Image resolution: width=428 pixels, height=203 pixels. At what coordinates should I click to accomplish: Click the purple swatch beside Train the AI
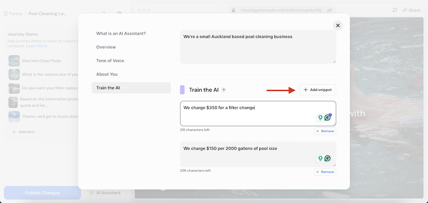coord(182,90)
